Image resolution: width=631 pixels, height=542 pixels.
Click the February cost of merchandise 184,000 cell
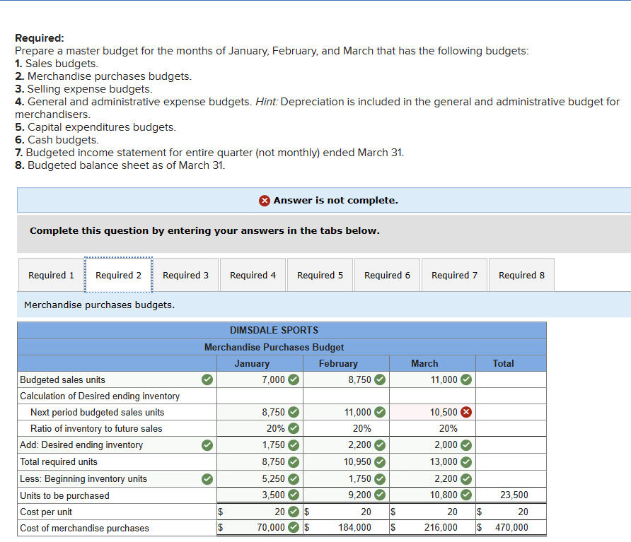coord(346,528)
